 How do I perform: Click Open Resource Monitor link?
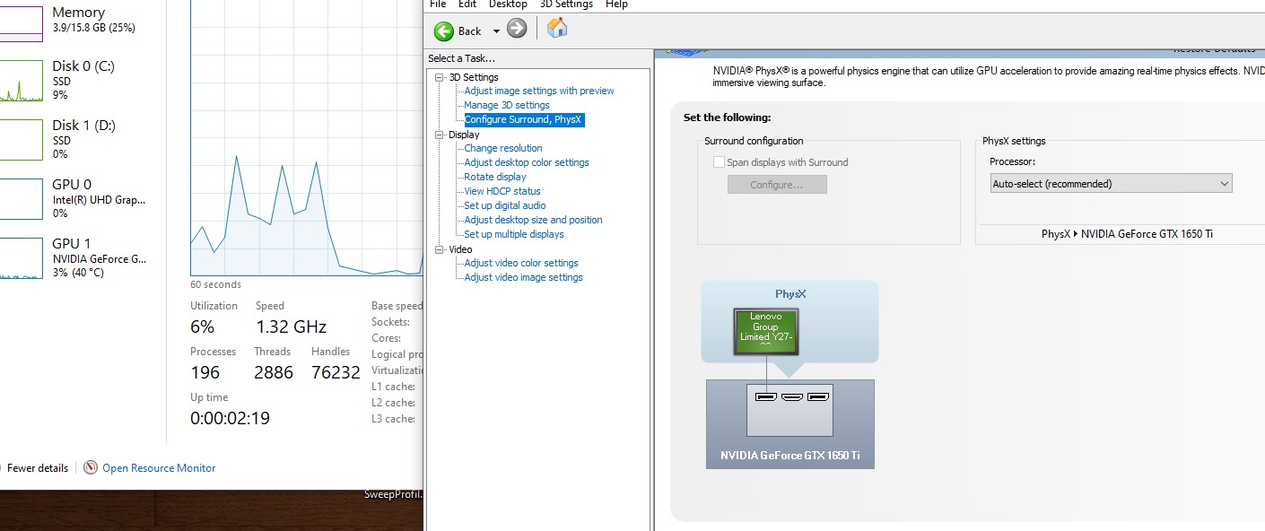(x=159, y=468)
